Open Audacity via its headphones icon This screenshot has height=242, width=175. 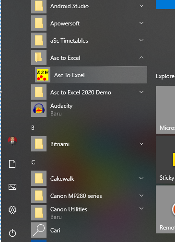click(x=39, y=109)
